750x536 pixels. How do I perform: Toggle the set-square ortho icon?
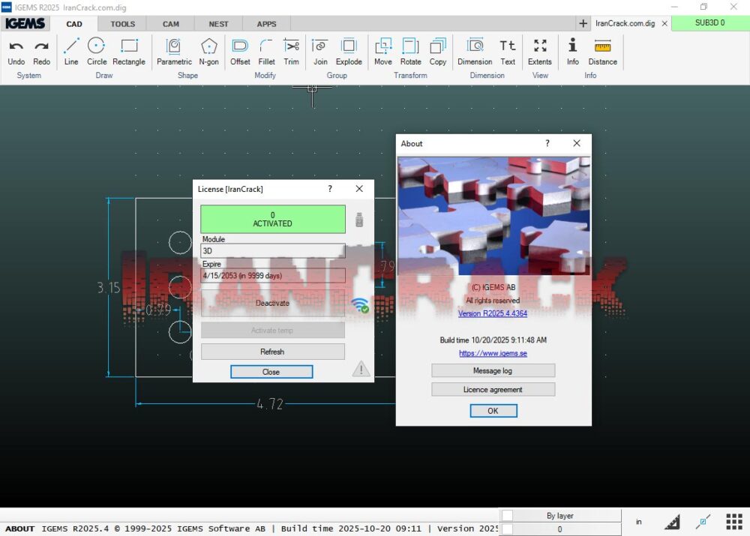pyautogui.click(x=673, y=522)
